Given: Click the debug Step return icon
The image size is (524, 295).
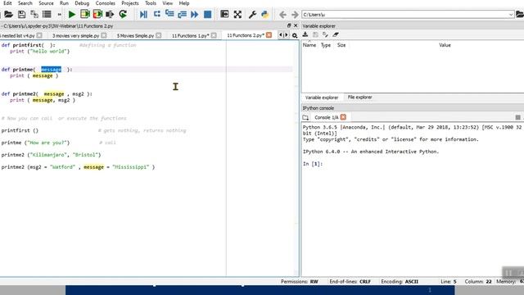Looking at the screenshot, I should pyautogui.click(x=182, y=15).
